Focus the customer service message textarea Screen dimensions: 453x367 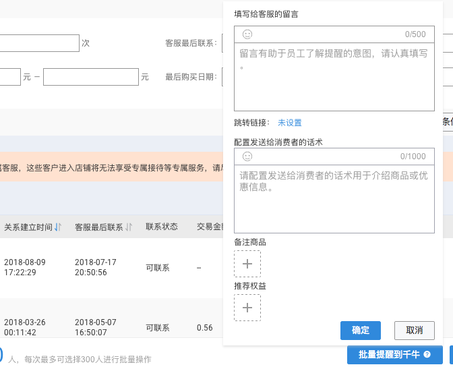pyautogui.click(x=334, y=77)
